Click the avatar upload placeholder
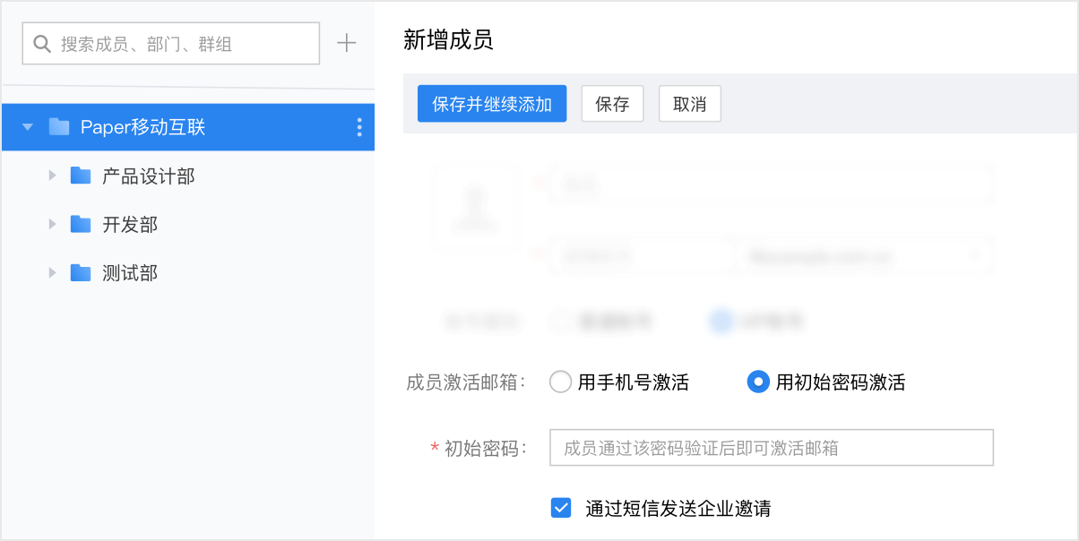The image size is (1079, 541). pos(475,209)
